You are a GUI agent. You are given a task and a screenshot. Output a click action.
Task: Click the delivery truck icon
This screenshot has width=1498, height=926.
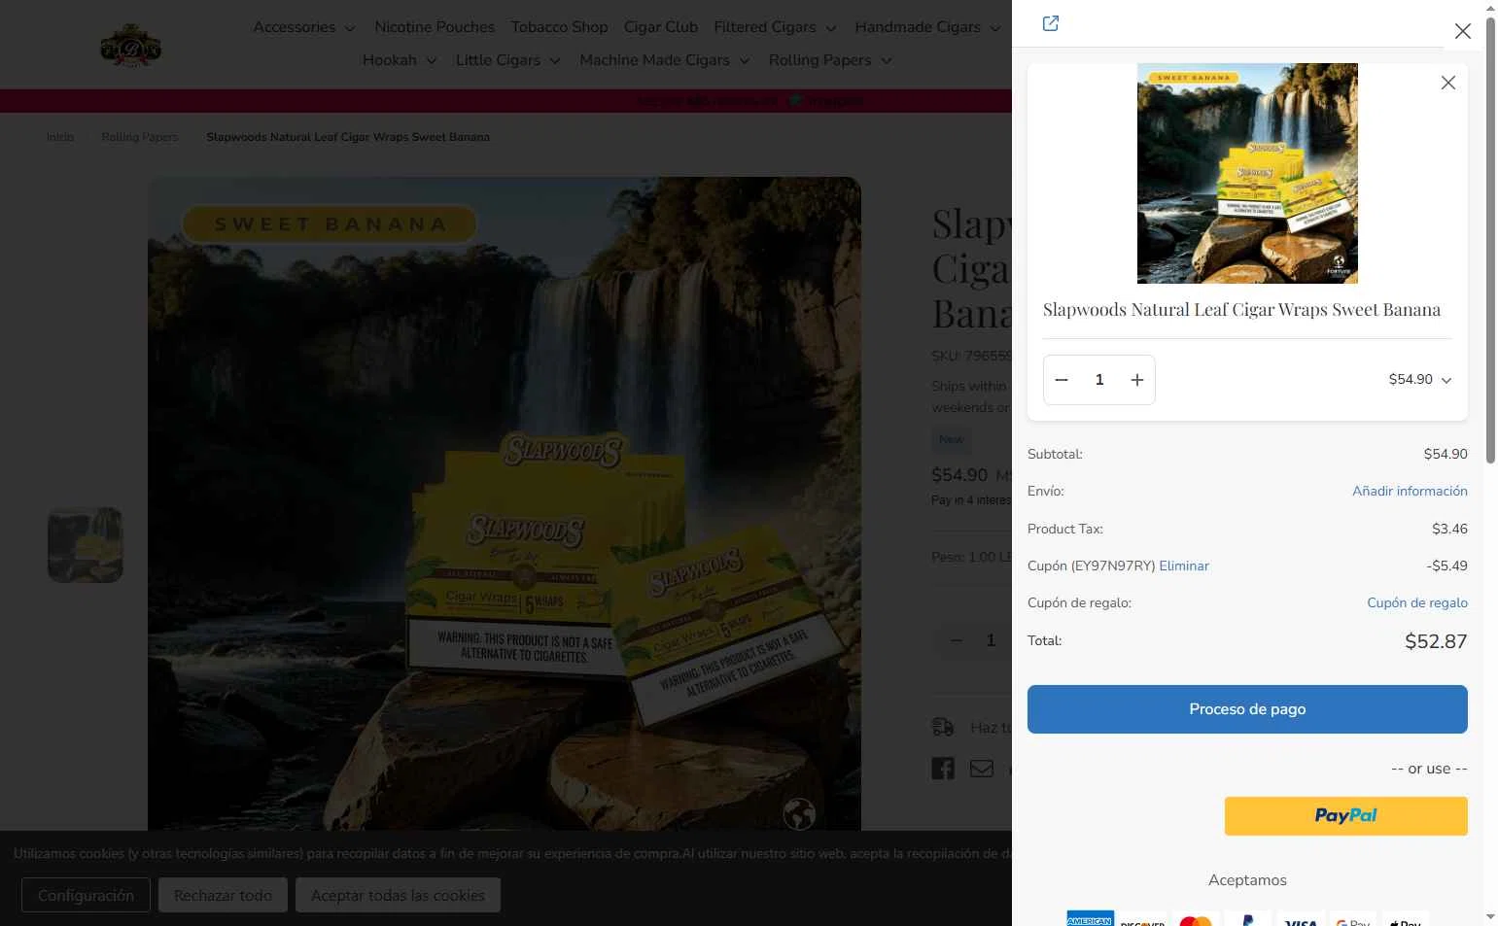point(943,727)
